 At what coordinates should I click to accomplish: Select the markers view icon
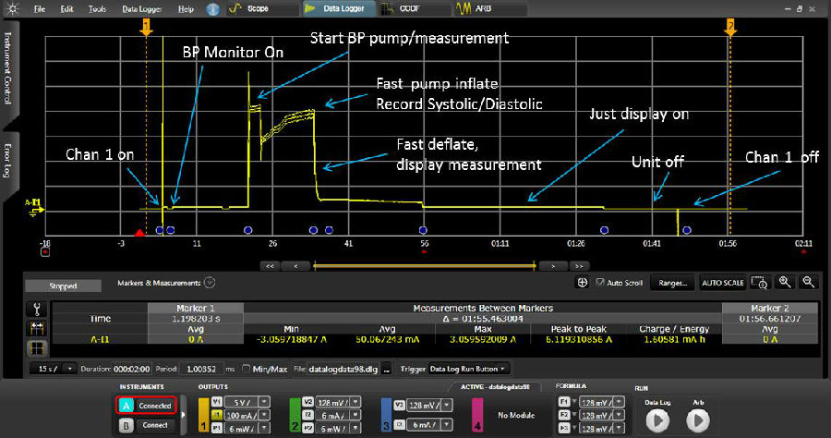pos(37,329)
